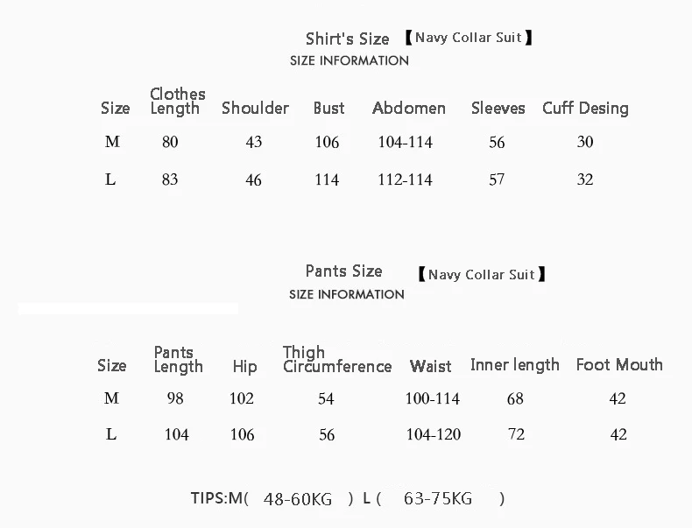
Task: Click pants M waist value 100-114
Action: pos(433,398)
